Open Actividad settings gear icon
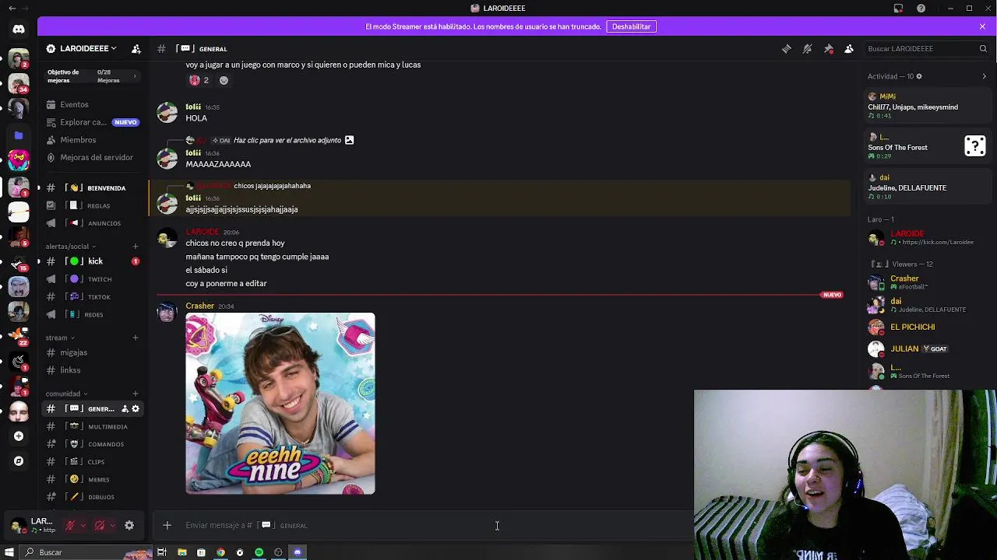 coord(919,76)
